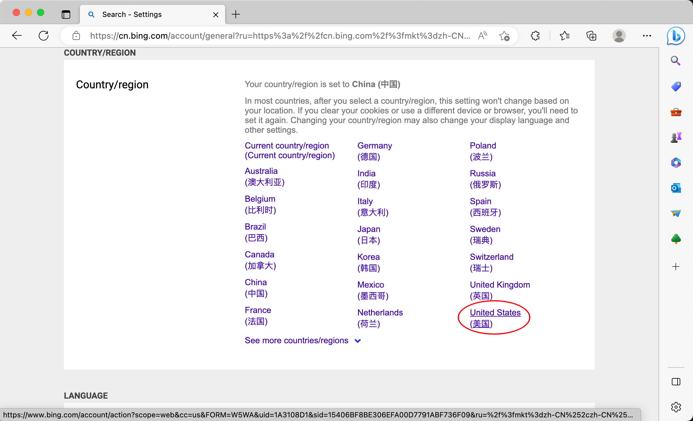Choose Poland as country/region
Image resolution: width=693 pixels, height=421 pixels.
(x=483, y=151)
